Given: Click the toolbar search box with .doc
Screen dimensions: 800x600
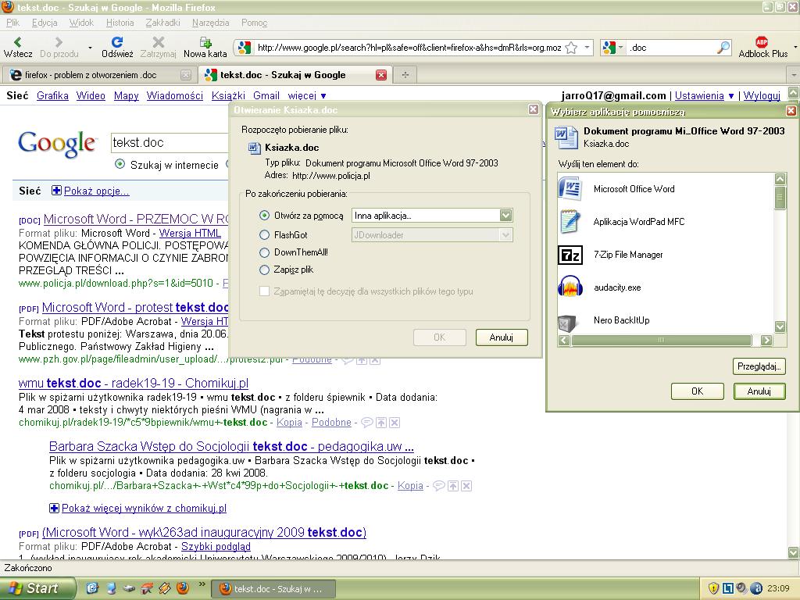Looking at the screenshot, I should (671, 48).
